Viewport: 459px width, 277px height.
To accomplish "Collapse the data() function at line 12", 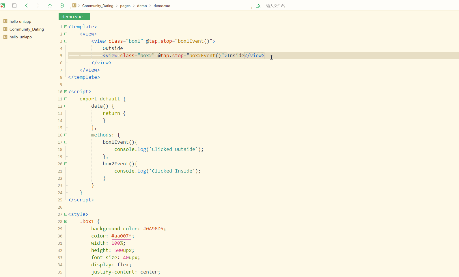I will tap(66, 106).
